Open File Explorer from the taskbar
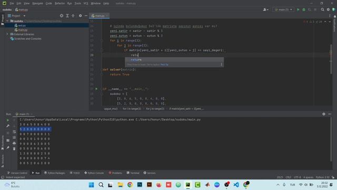The width and height of the screenshot is (337, 190). [120, 185]
